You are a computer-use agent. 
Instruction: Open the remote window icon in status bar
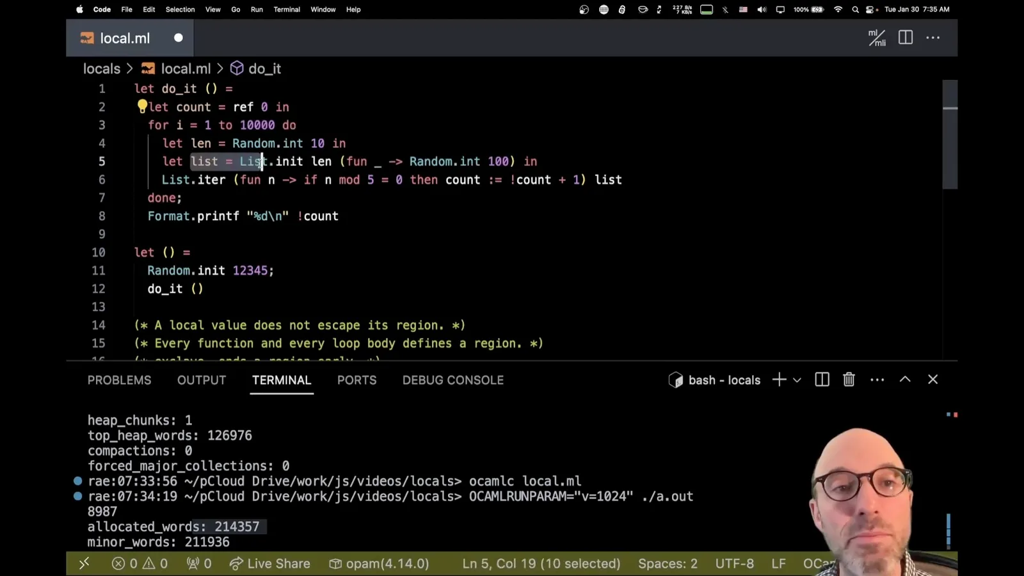(84, 563)
